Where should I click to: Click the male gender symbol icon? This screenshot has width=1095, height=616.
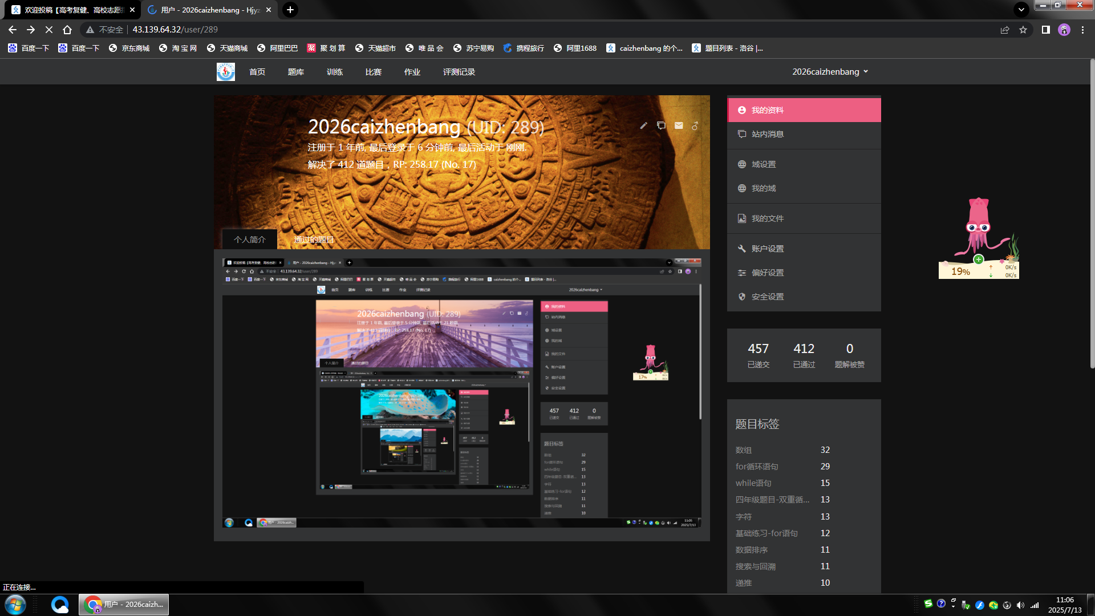click(695, 125)
